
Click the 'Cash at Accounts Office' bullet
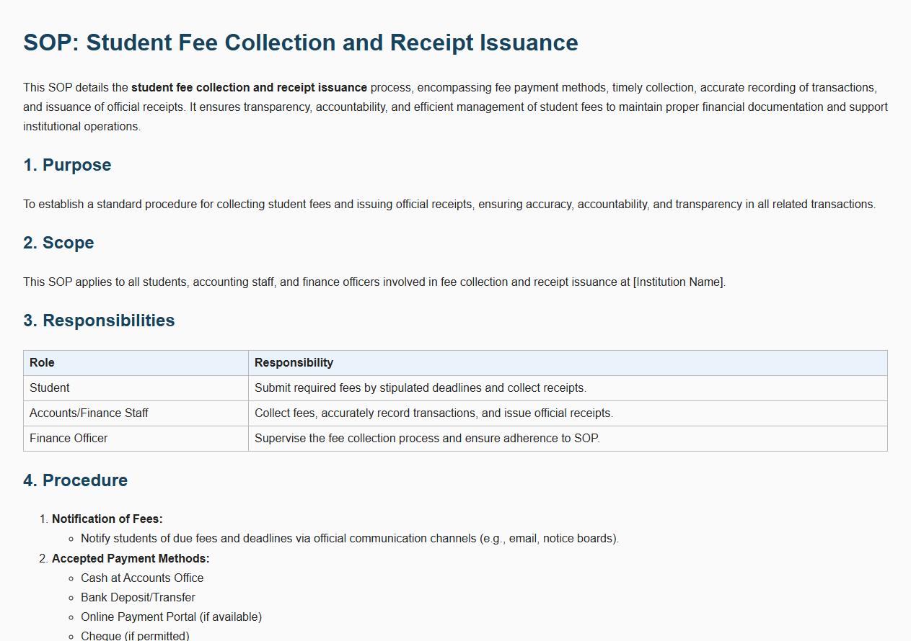click(x=142, y=578)
